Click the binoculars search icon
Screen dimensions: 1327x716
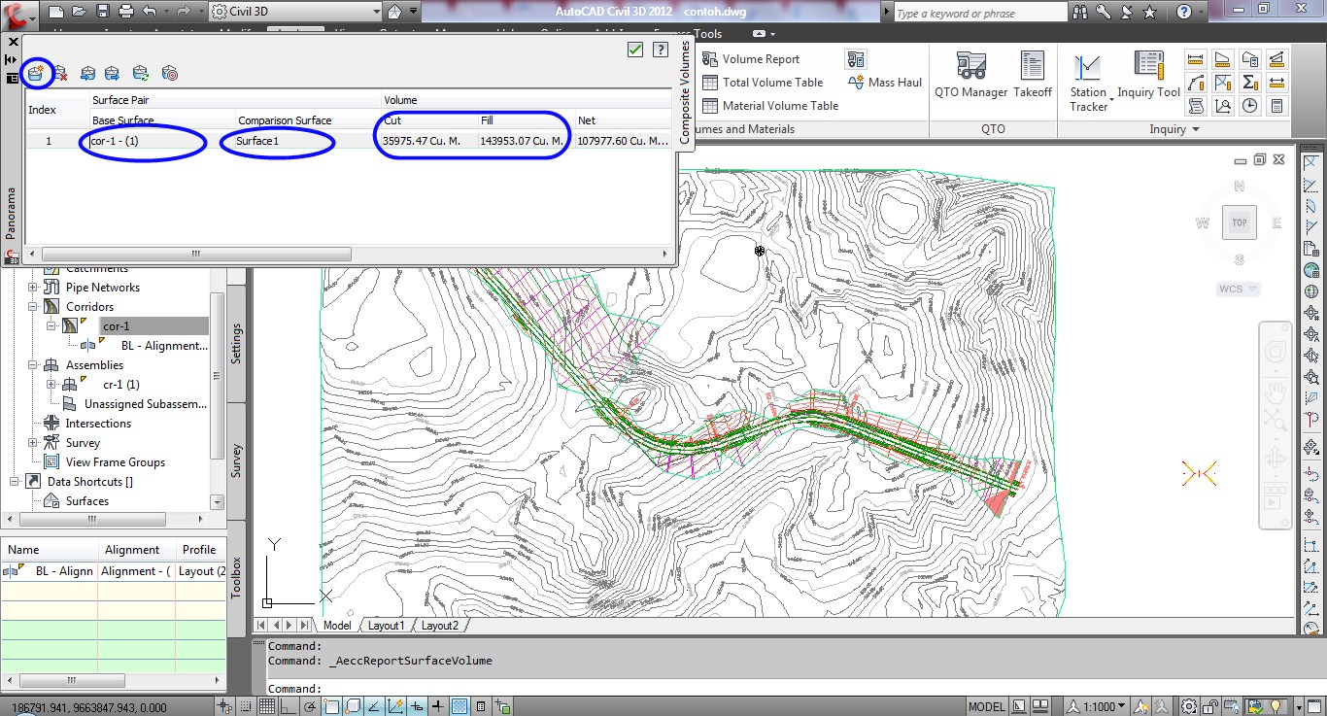(x=1081, y=13)
